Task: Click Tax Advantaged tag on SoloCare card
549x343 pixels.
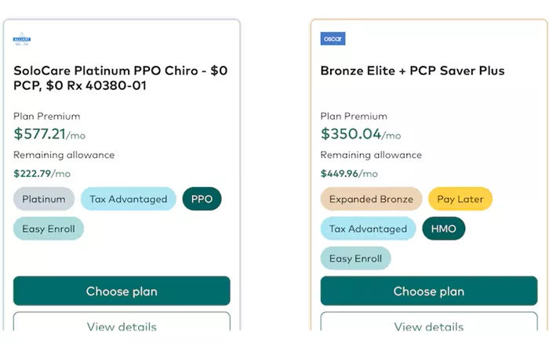Action: pyautogui.click(x=128, y=199)
